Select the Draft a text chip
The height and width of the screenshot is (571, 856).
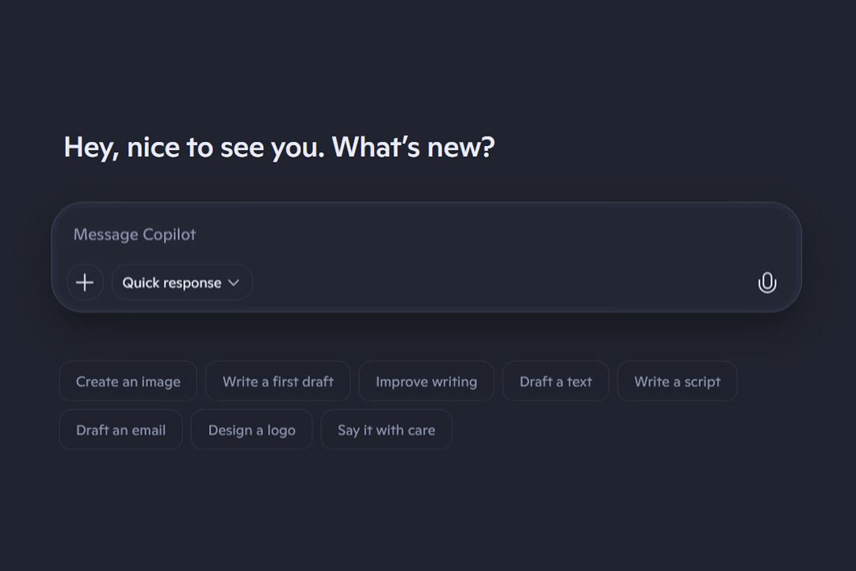(x=556, y=381)
